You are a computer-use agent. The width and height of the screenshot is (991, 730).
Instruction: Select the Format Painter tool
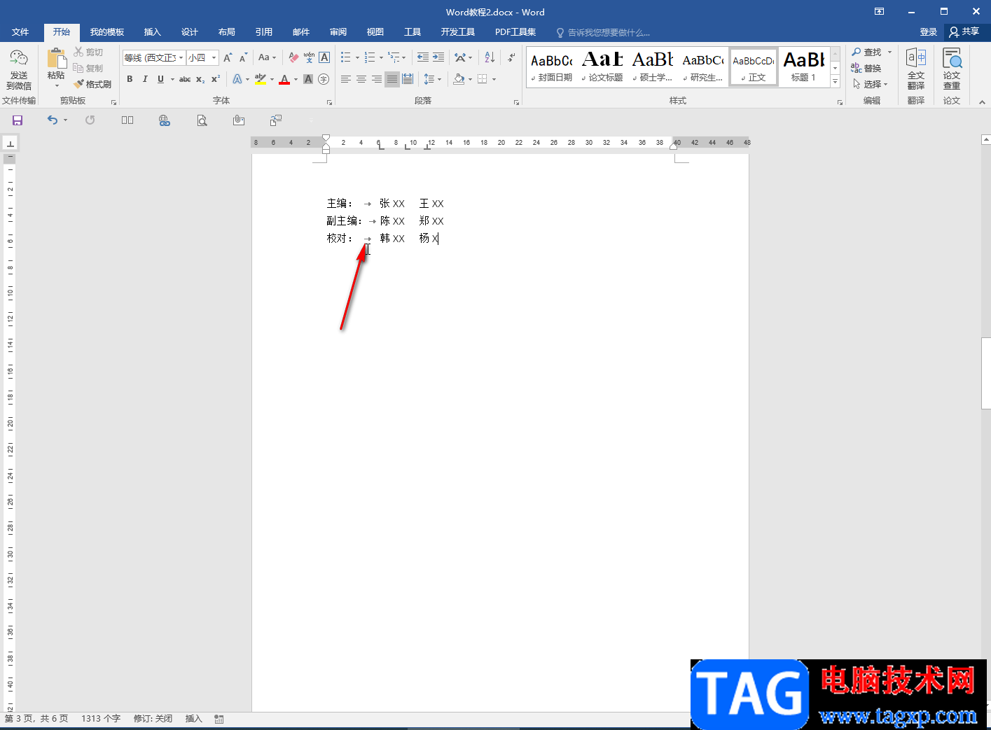point(92,84)
